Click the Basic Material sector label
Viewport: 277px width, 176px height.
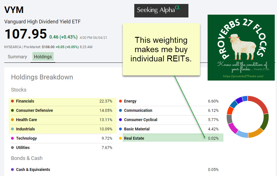tap(137, 129)
